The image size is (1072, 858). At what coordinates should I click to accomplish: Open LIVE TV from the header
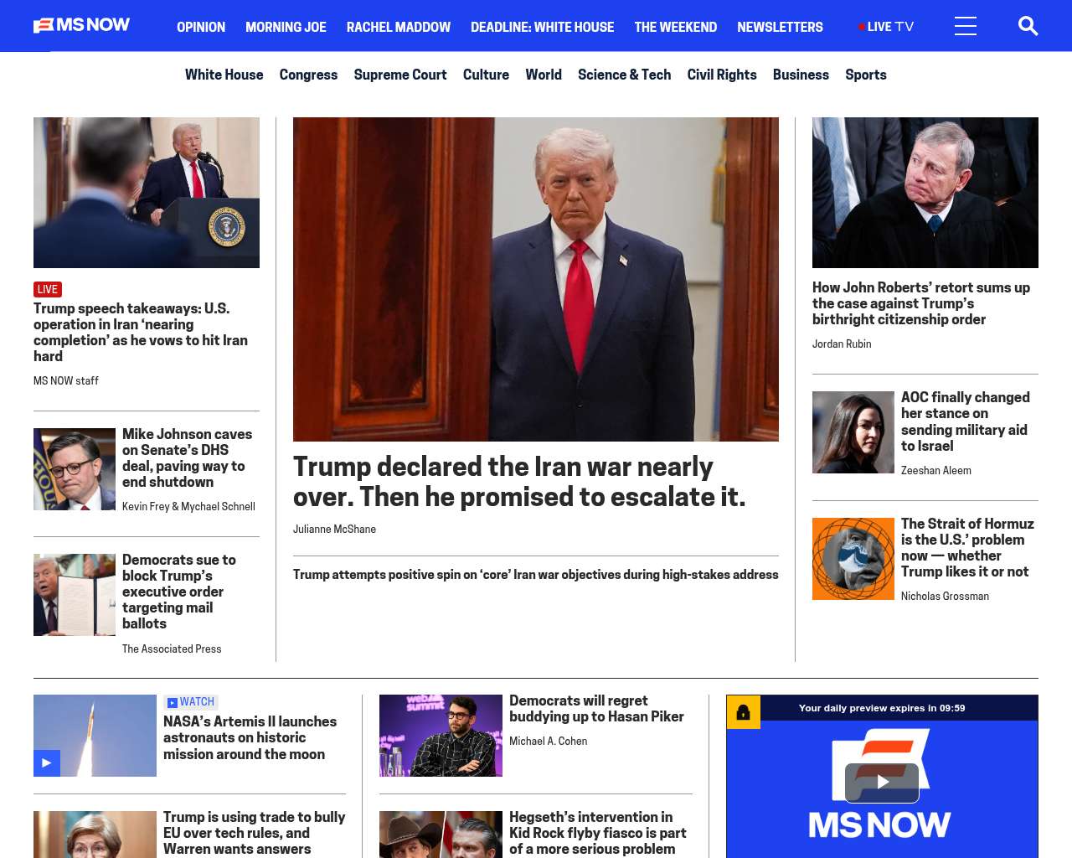886,27
